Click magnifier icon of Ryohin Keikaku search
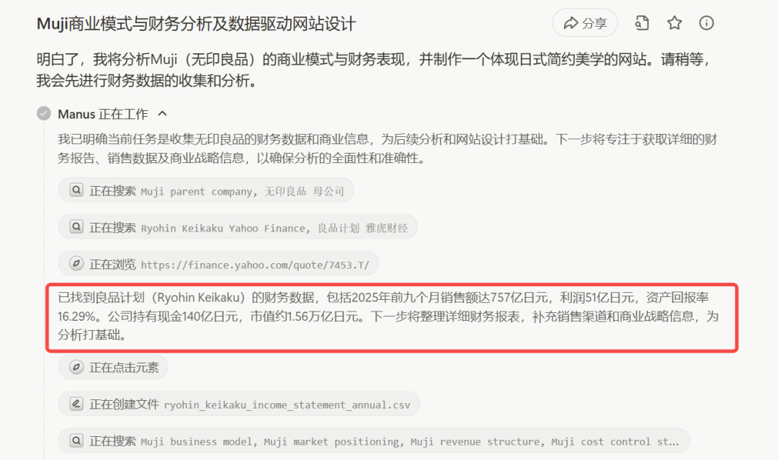 coord(76,227)
